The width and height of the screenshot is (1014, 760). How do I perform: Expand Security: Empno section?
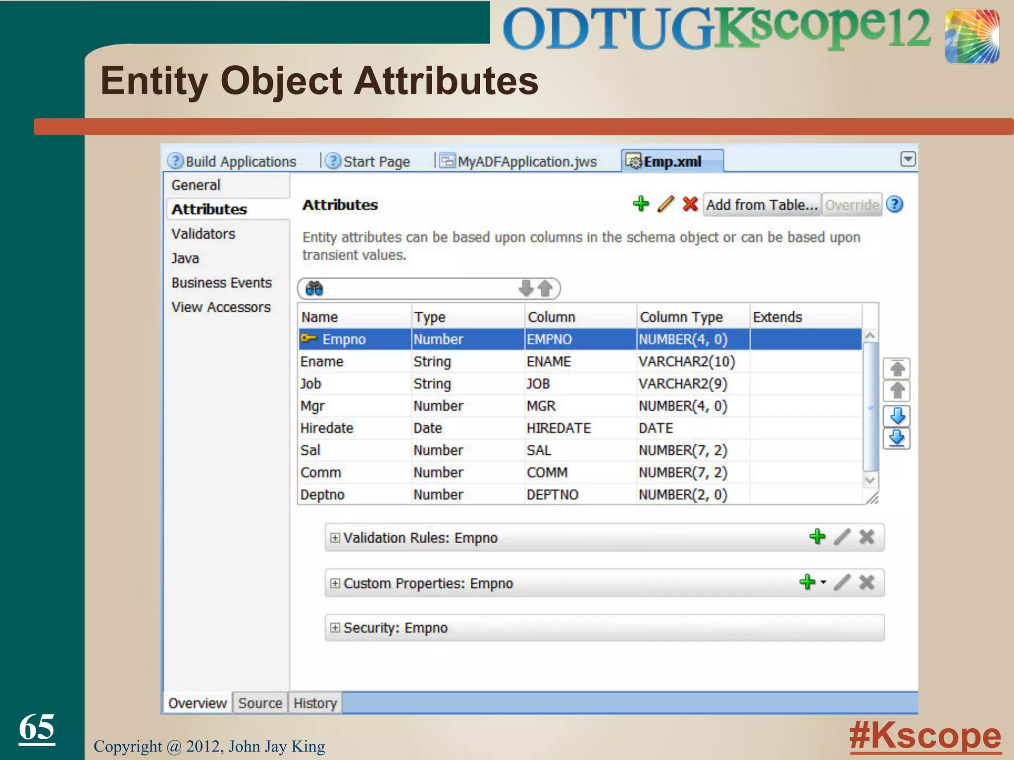[335, 628]
